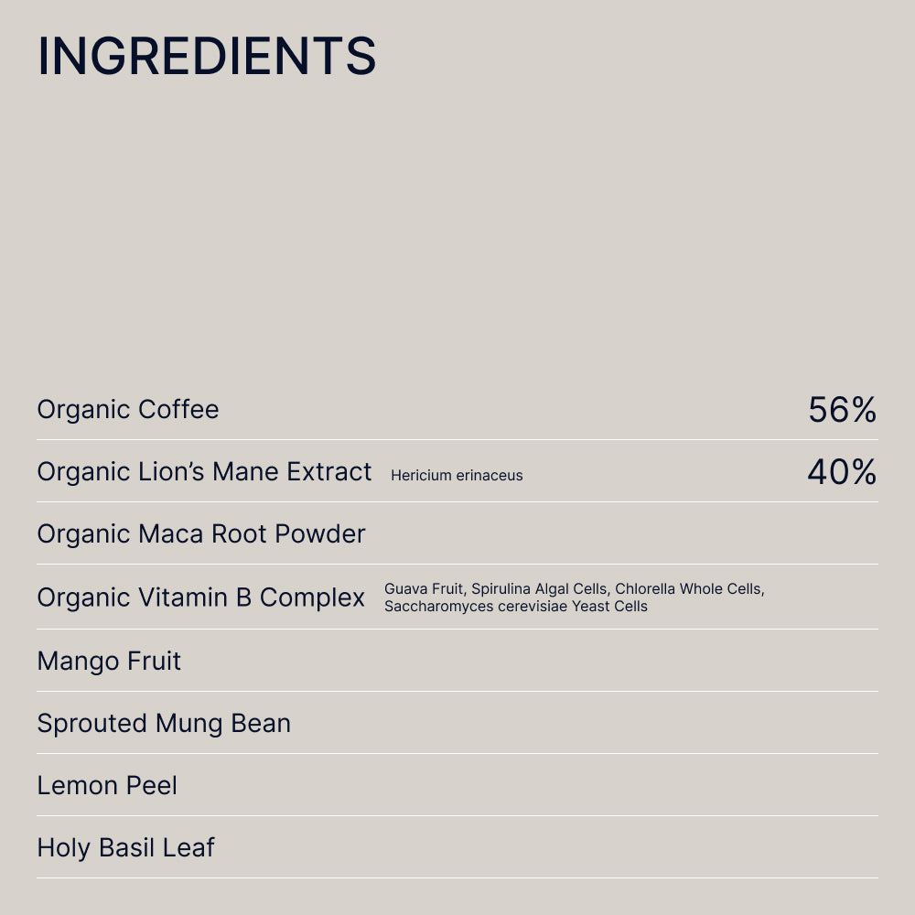The height and width of the screenshot is (915, 915).
Task: Click the Guava Fruit text
Action: pyautogui.click(x=424, y=588)
